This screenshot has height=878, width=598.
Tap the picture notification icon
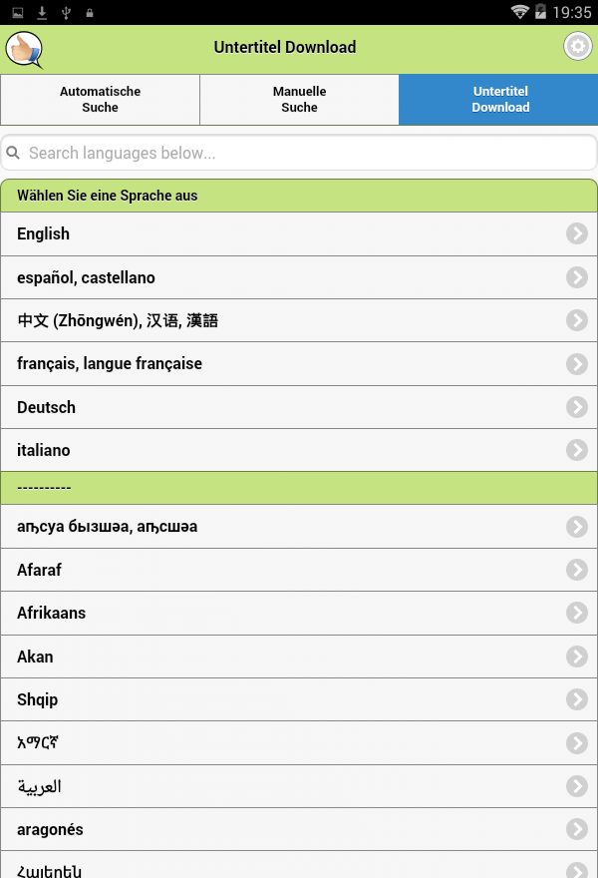coord(18,12)
